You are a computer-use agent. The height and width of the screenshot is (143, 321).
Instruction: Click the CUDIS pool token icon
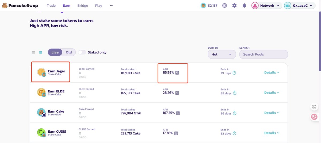pyautogui.click(x=41, y=133)
